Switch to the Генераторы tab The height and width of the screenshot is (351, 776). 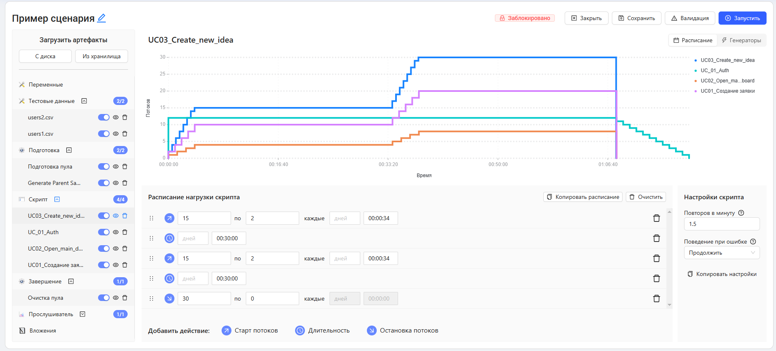(x=741, y=40)
